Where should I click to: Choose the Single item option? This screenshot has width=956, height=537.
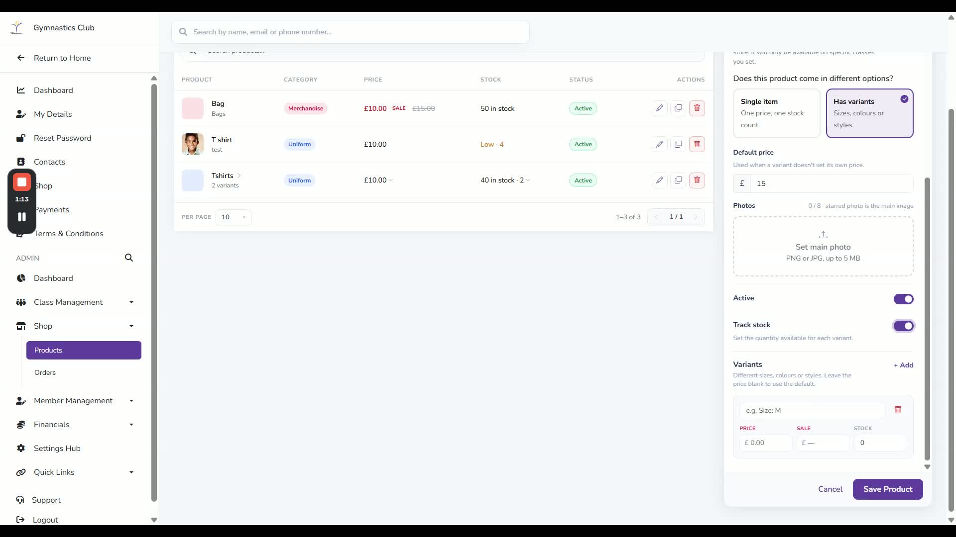(x=776, y=113)
